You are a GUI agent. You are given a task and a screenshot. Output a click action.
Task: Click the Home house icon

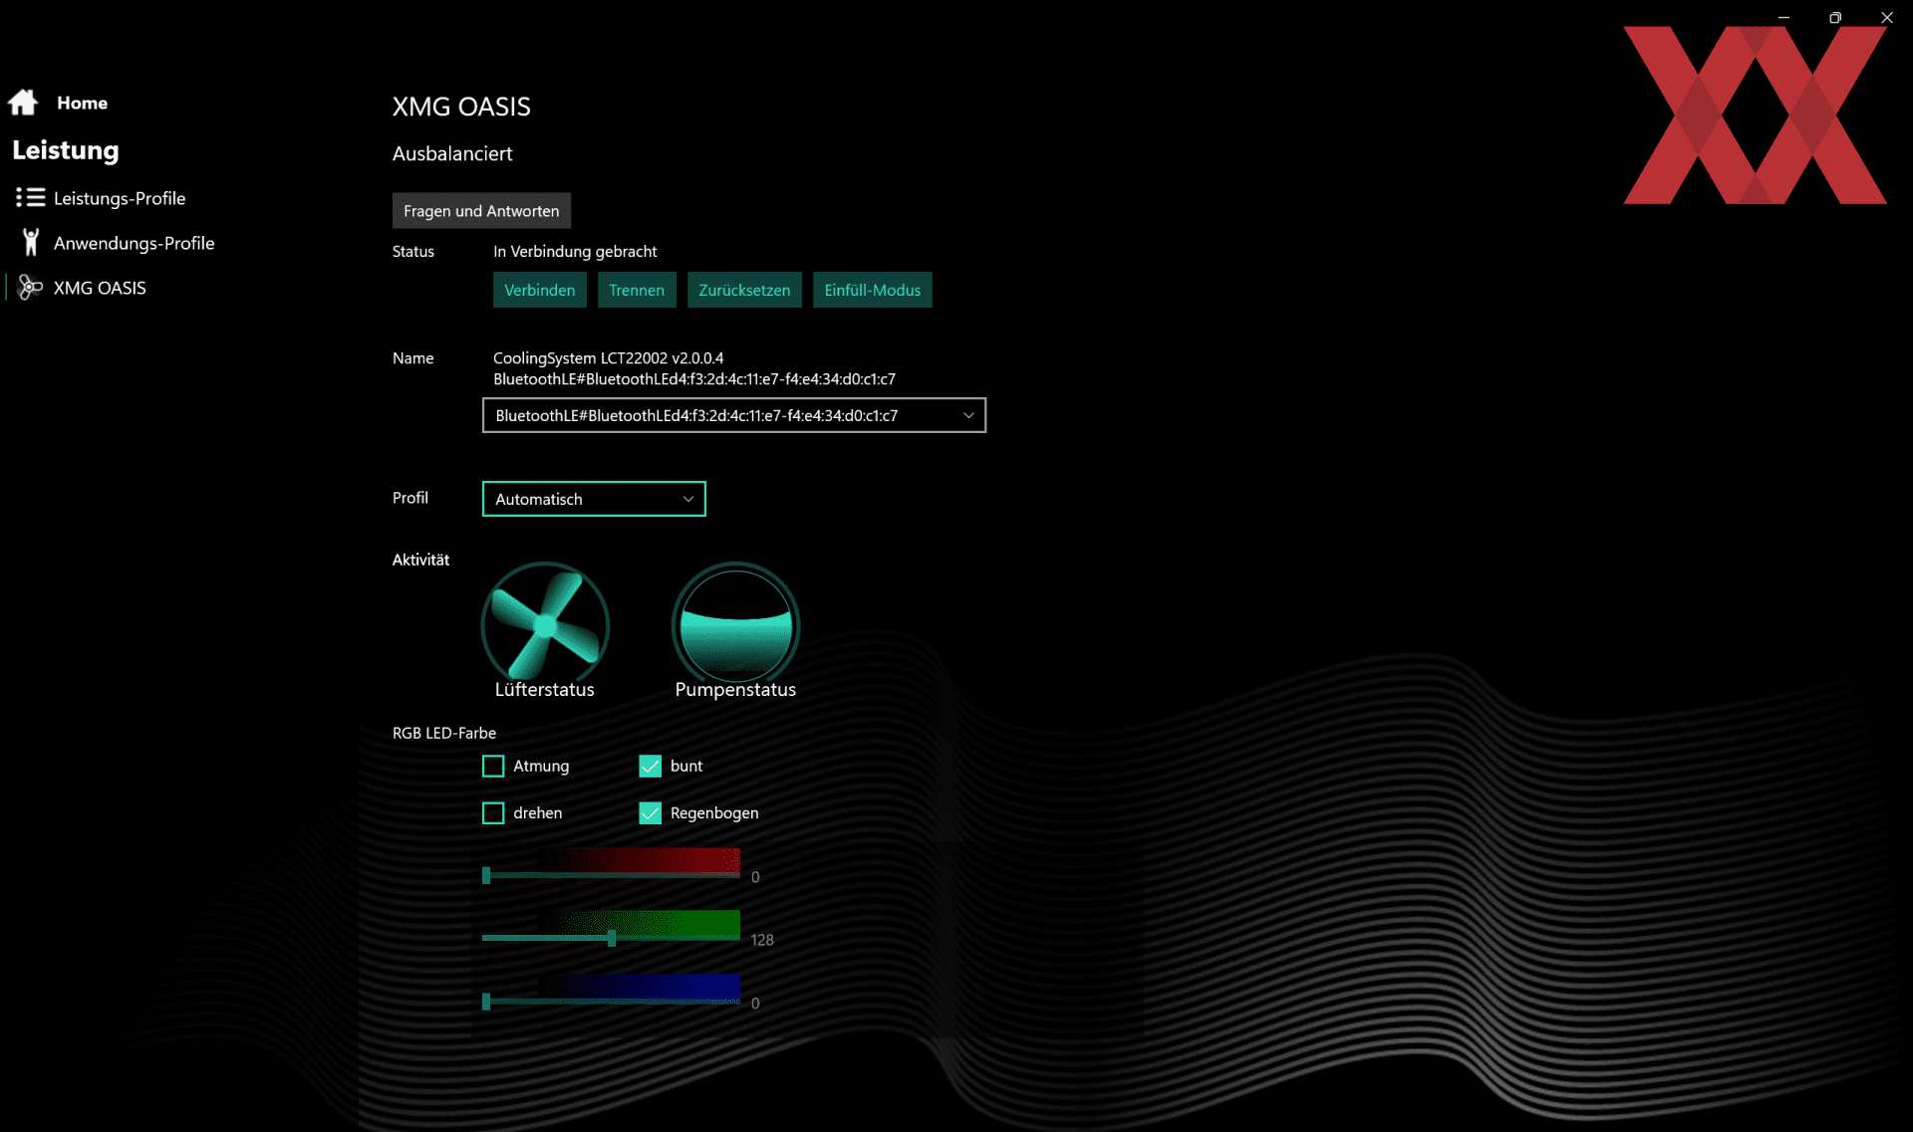tap(23, 103)
